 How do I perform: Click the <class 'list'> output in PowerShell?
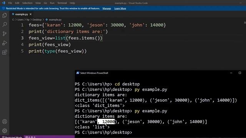click(x=92, y=127)
